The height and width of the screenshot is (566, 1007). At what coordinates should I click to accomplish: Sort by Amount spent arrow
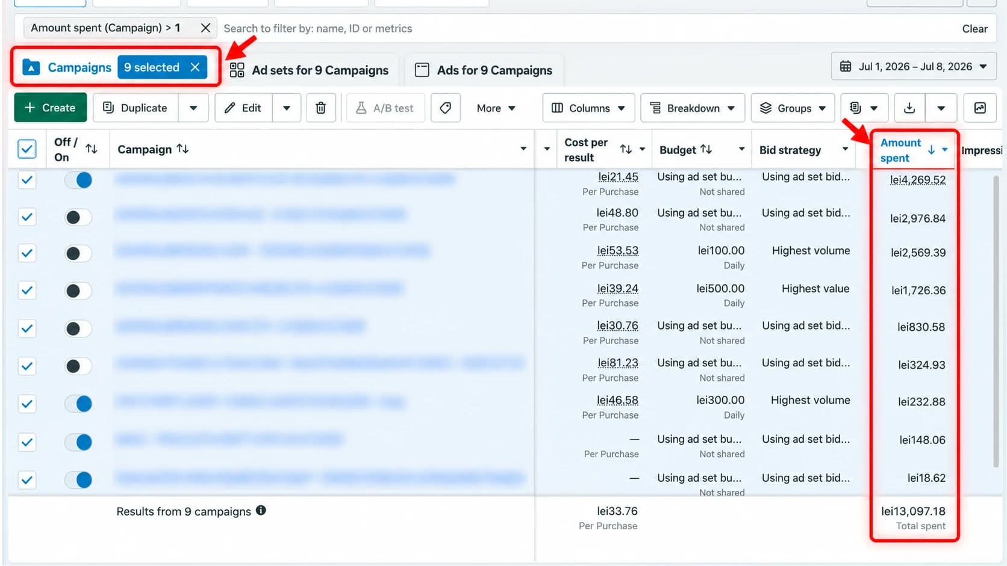coord(931,150)
